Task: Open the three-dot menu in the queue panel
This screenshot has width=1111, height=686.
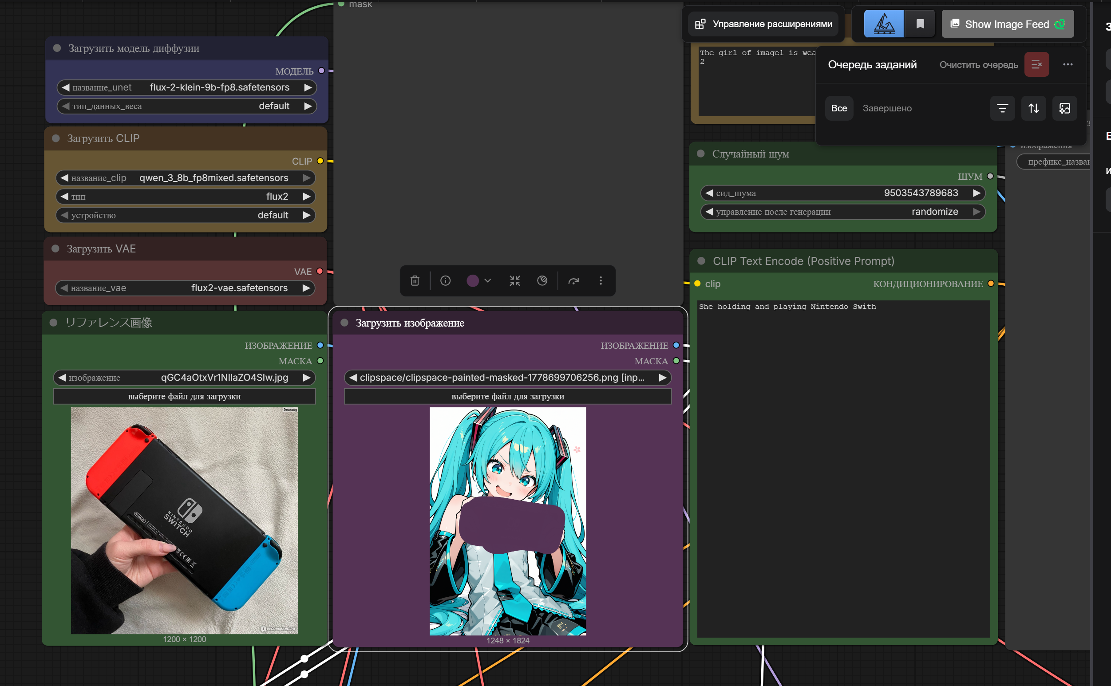Action: (x=1068, y=64)
